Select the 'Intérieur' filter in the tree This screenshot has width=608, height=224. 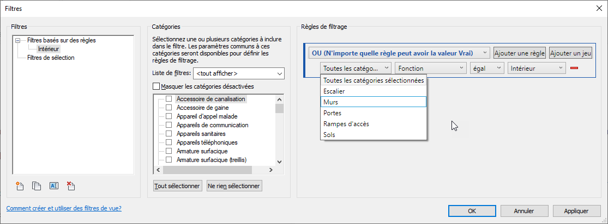49,49
